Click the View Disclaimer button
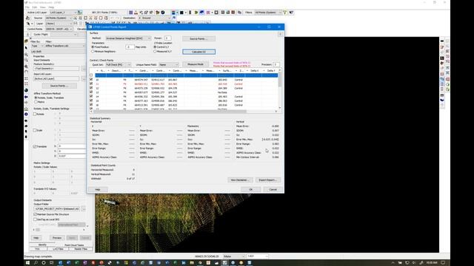This screenshot has width=474, height=266. 240,180
